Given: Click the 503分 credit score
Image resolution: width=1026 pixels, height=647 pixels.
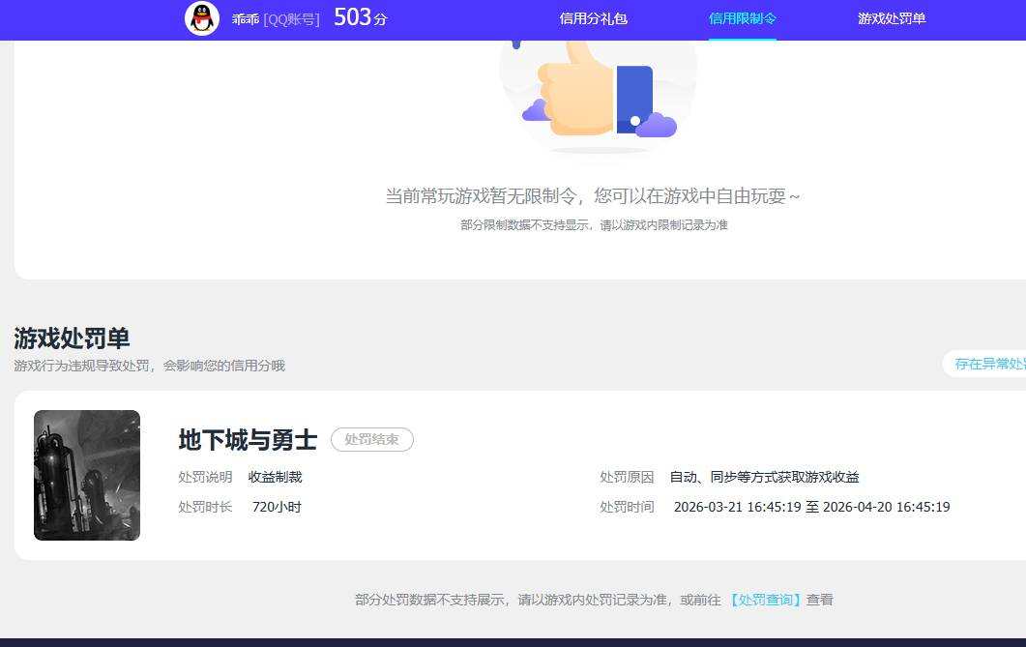Looking at the screenshot, I should 361,17.
